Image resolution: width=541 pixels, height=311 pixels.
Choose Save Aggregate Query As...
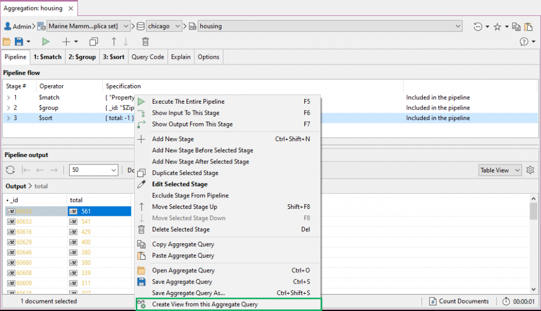[x=228, y=294]
